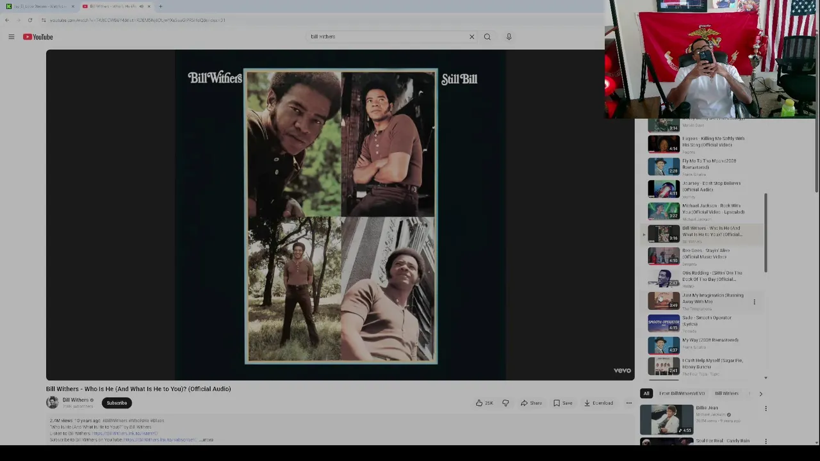This screenshot has width=820, height=461.
Task: Play Michael Jackson Rock With You item
Action: pos(703,211)
